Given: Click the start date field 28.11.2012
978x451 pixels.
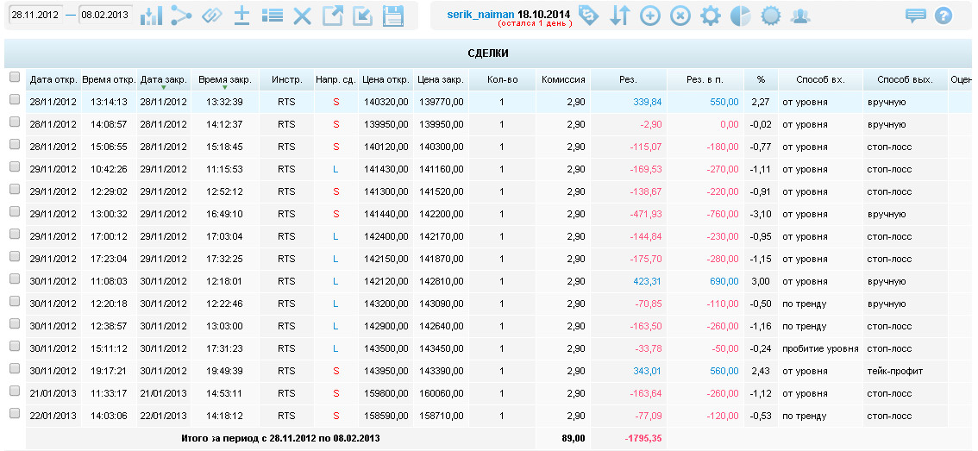Looking at the screenshot, I should [x=34, y=16].
